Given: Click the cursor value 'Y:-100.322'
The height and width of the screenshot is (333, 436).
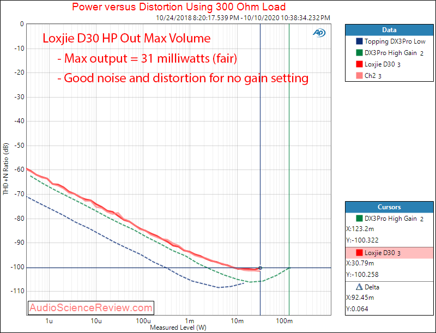Looking at the screenshot, I should (x=362, y=240).
